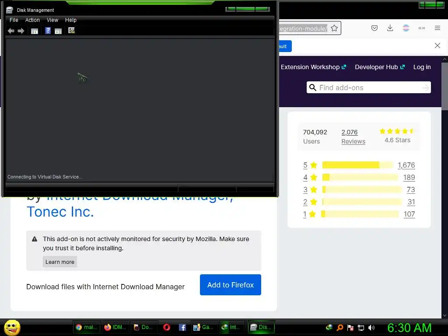Click the Forward arrow in Disk Management toolbar
The height and width of the screenshot is (336, 448).
click(21, 31)
